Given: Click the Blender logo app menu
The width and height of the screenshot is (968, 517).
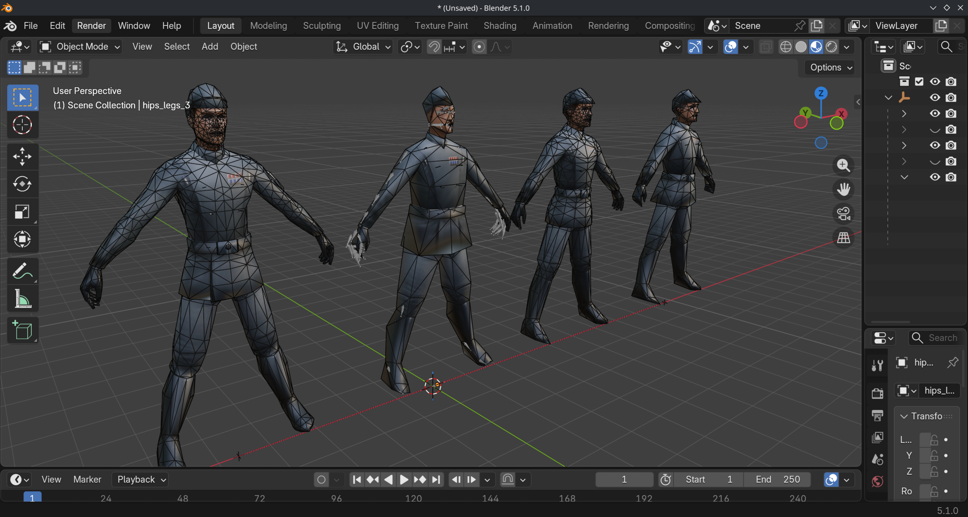Looking at the screenshot, I should click(x=10, y=26).
